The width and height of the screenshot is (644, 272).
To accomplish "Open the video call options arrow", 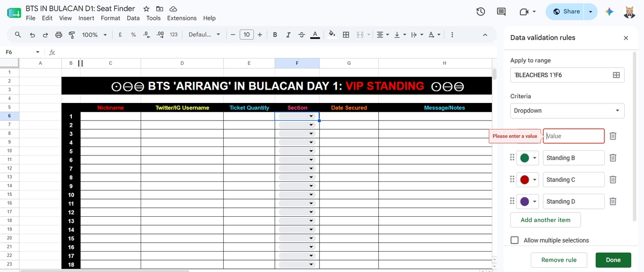I will [535, 12].
